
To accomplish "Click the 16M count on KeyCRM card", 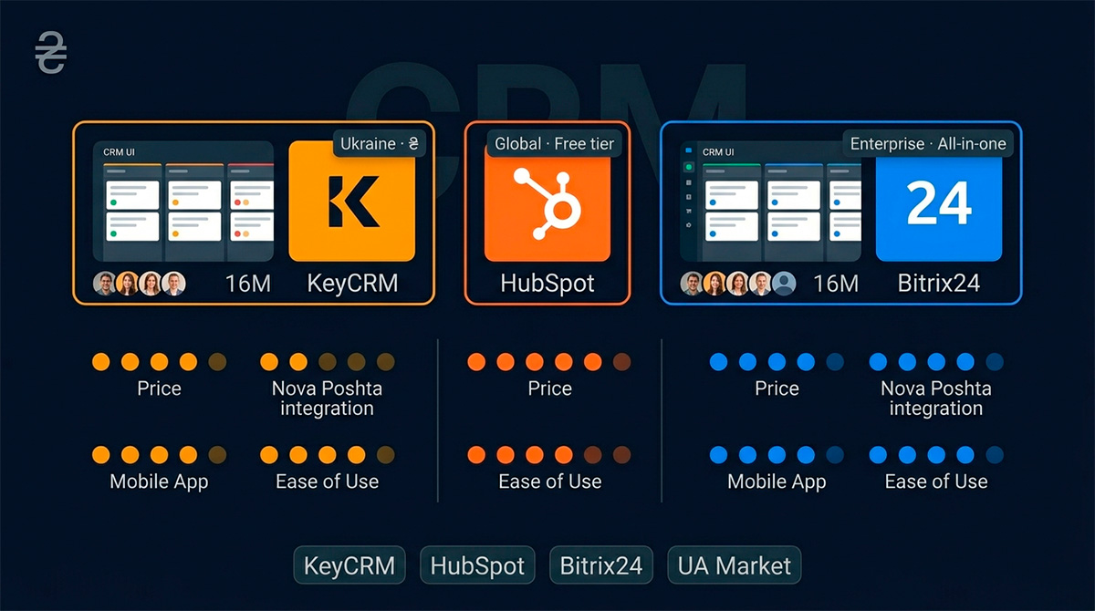I will pos(248,284).
